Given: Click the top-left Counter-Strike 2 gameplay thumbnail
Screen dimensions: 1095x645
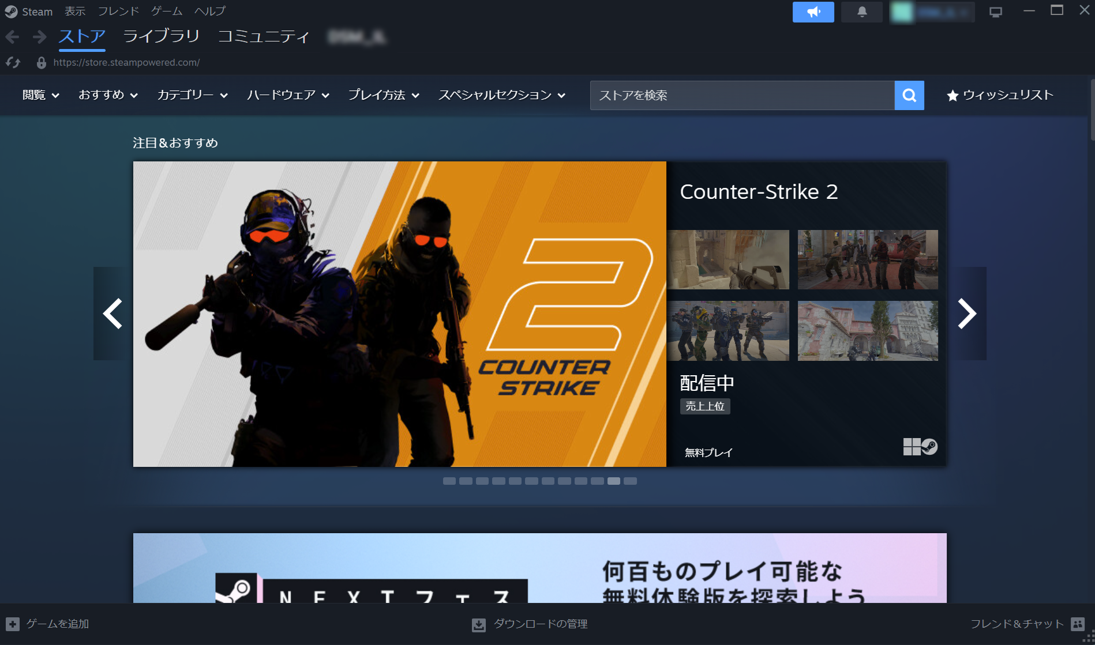Looking at the screenshot, I should (x=728, y=259).
